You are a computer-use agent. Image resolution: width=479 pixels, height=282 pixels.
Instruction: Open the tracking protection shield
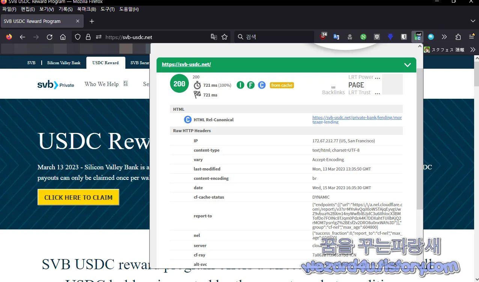coord(78,37)
